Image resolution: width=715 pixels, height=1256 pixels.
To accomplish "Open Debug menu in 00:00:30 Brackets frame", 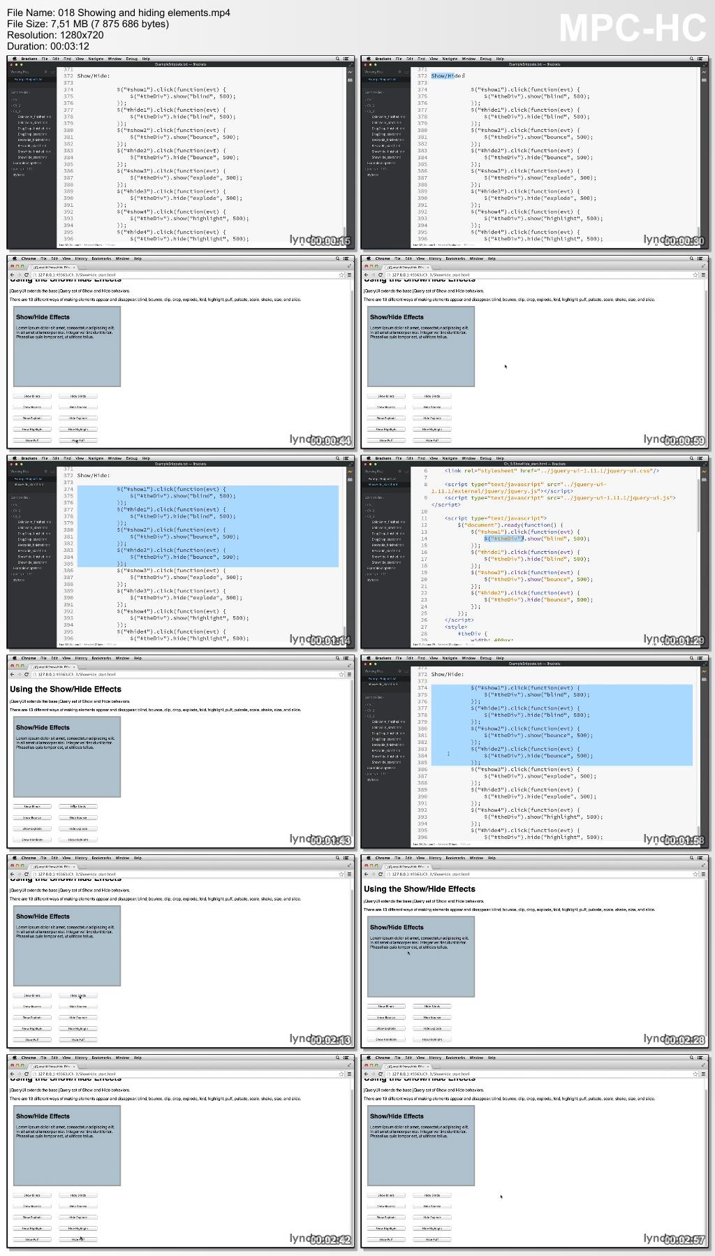I will (x=486, y=59).
